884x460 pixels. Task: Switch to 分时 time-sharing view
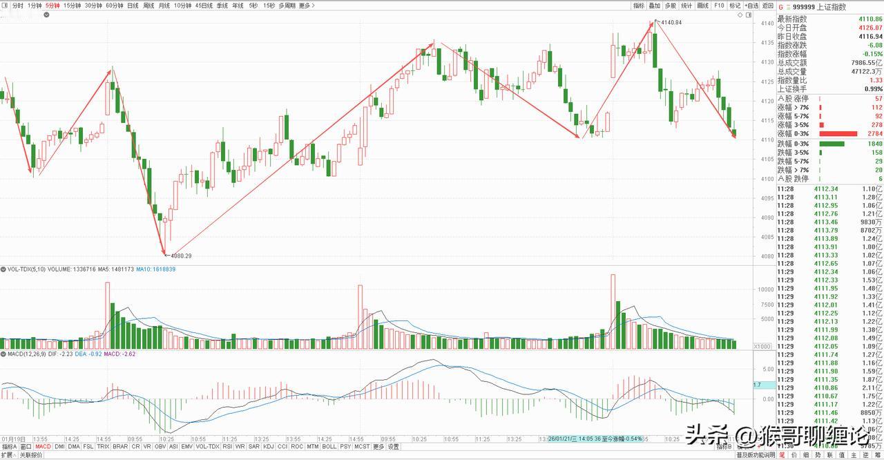pos(17,5)
